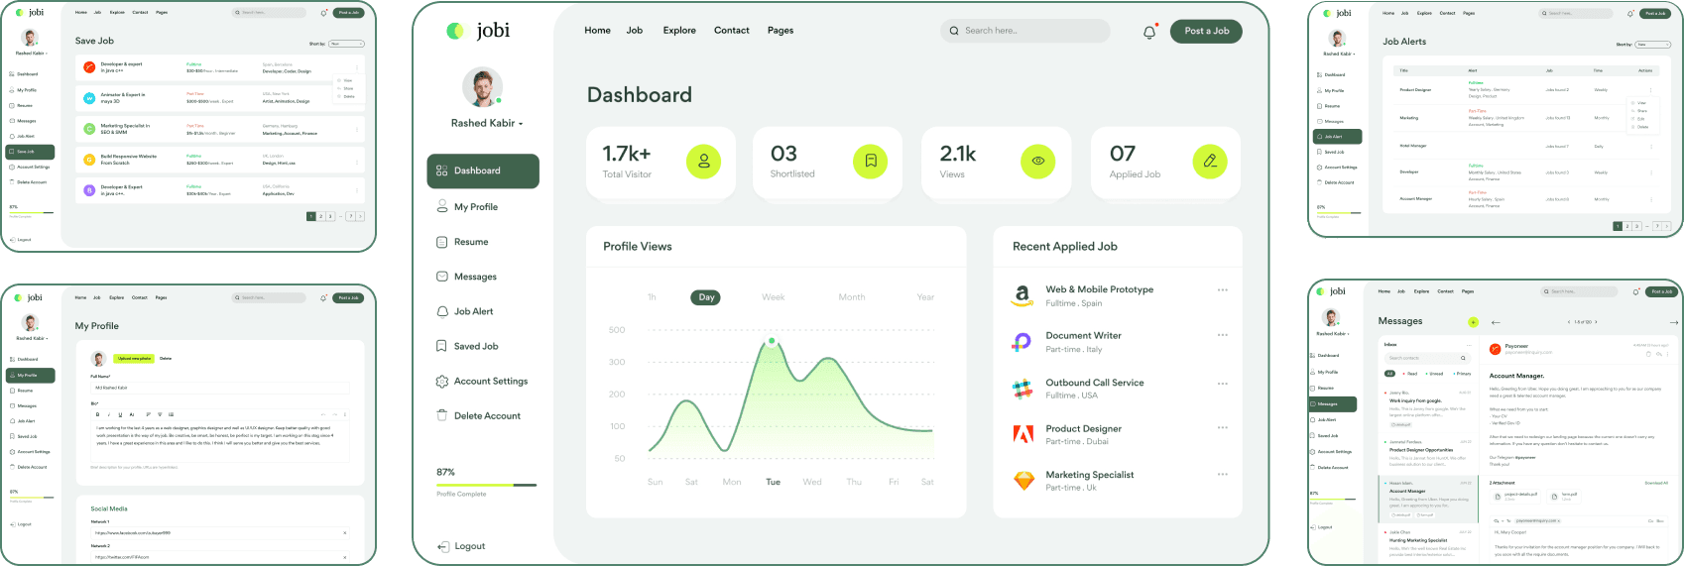The height and width of the screenshot is (566, 1684).
Task: Select the 1h range in Profile Views
Action: (652, 297)
